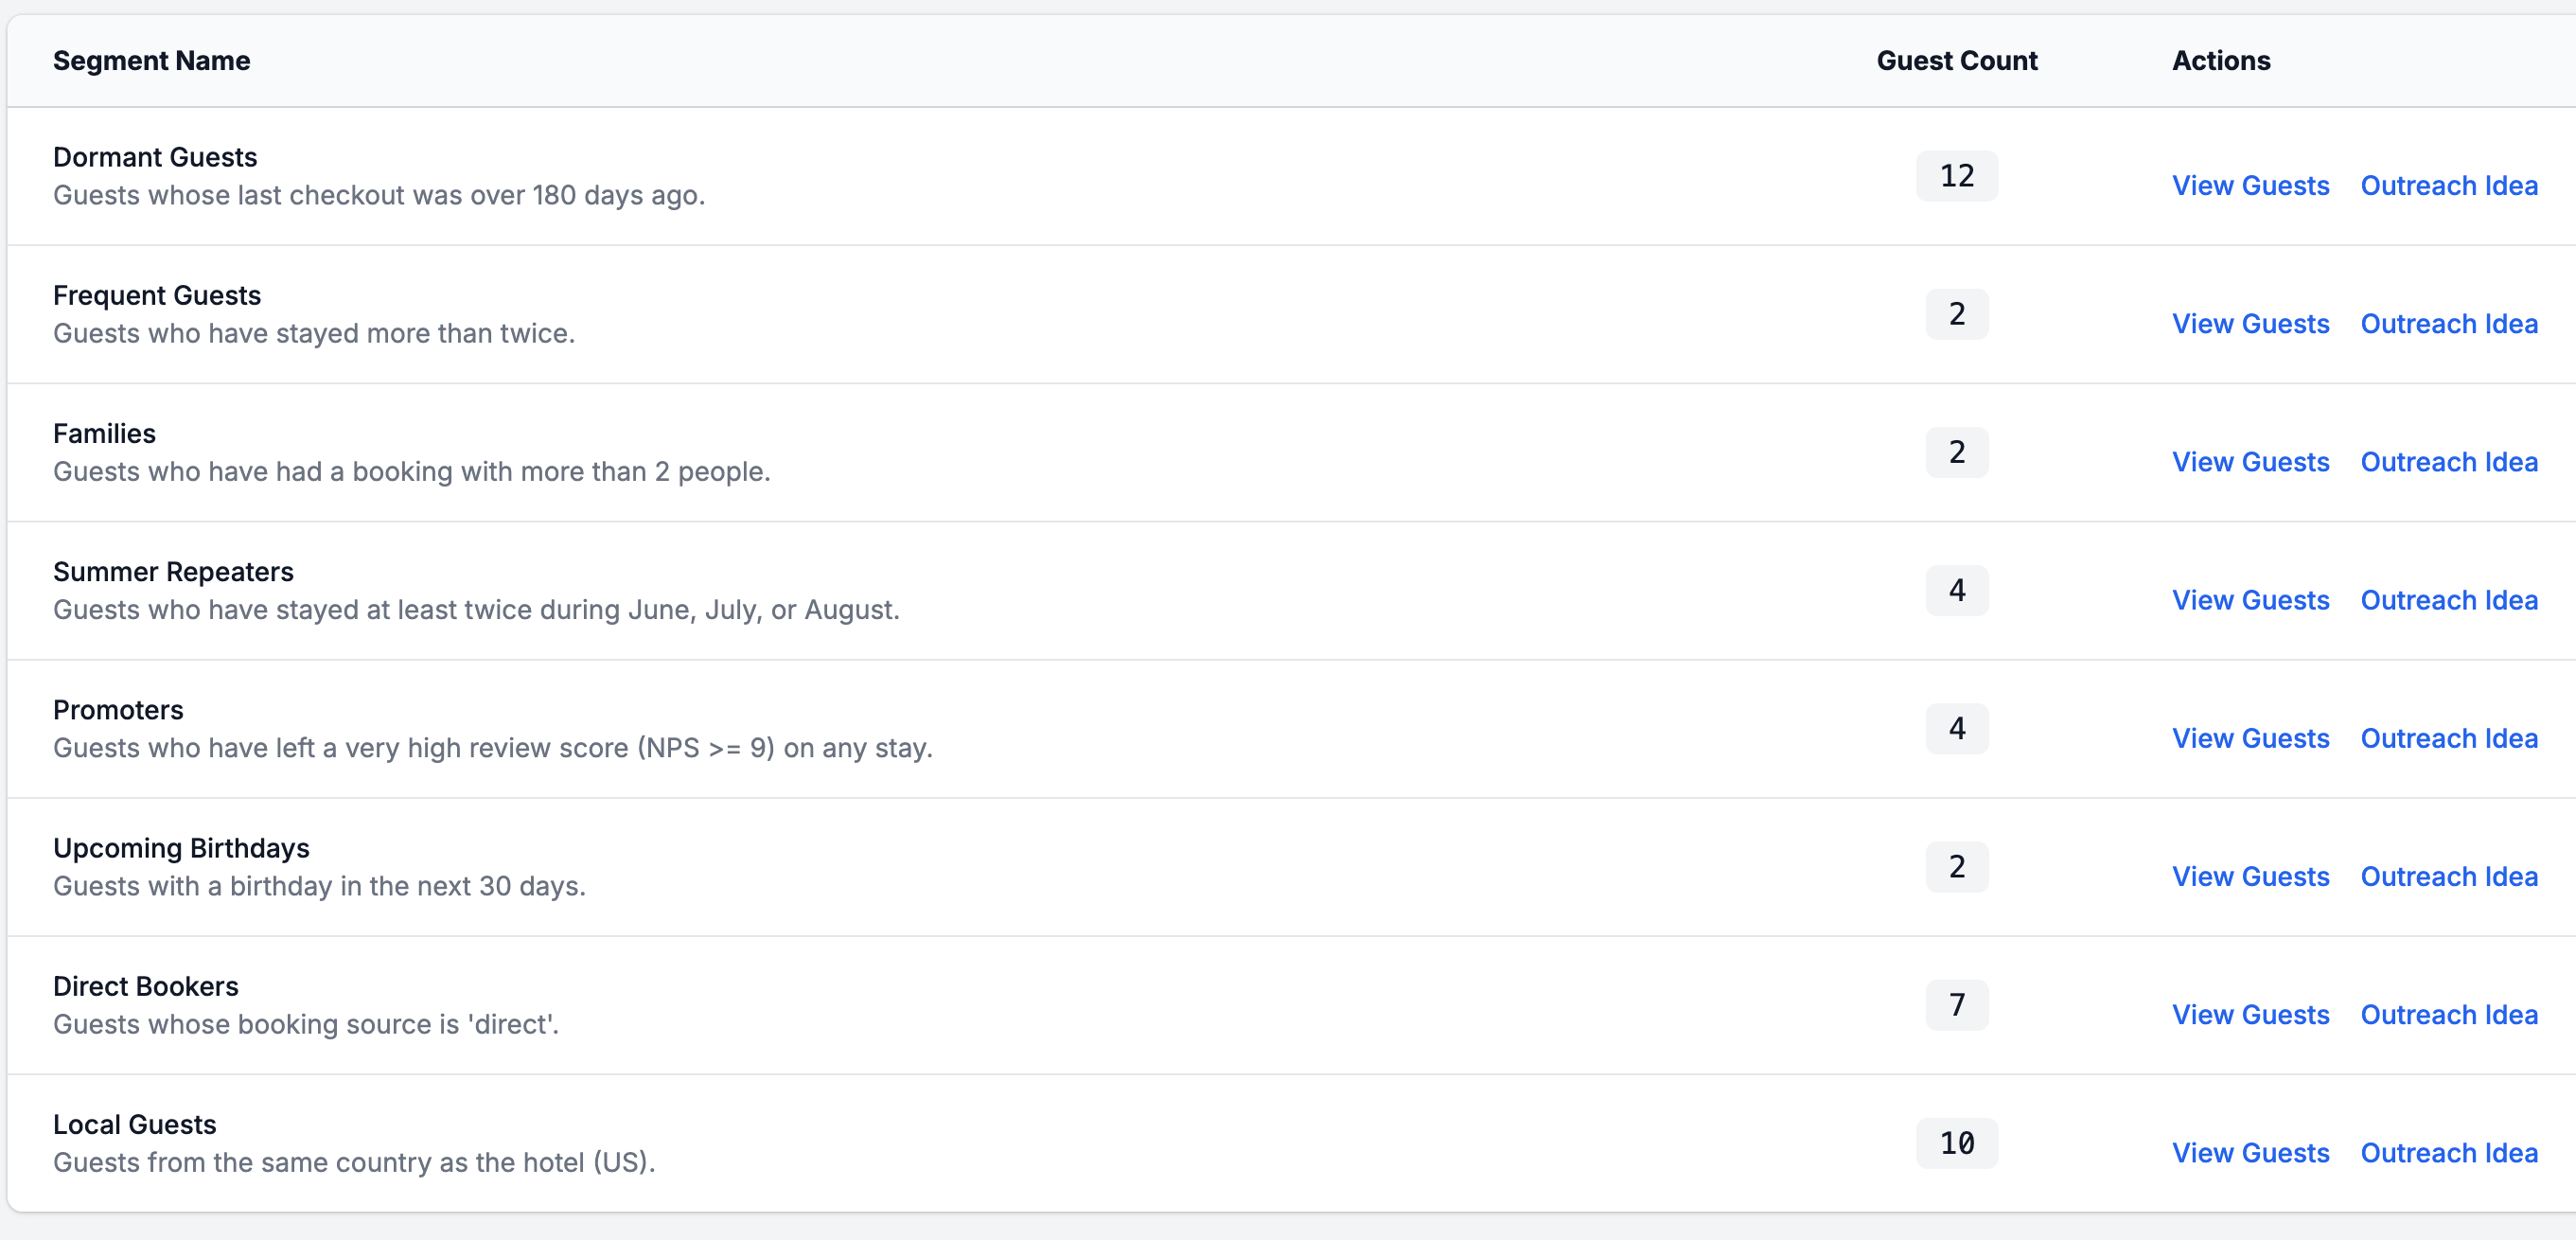Click the Guest Count column header
The width and height of the screenshot is (2576, 1240).
pos(1957,60)
